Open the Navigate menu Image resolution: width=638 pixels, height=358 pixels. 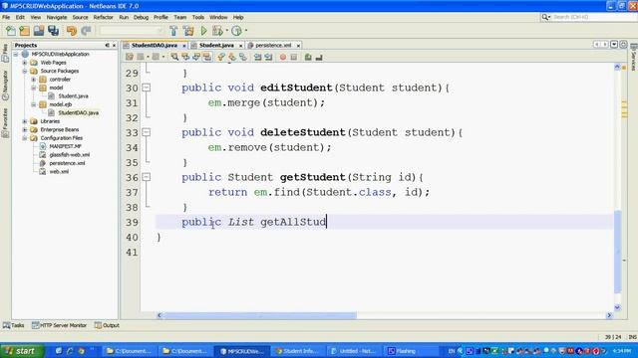57,18
